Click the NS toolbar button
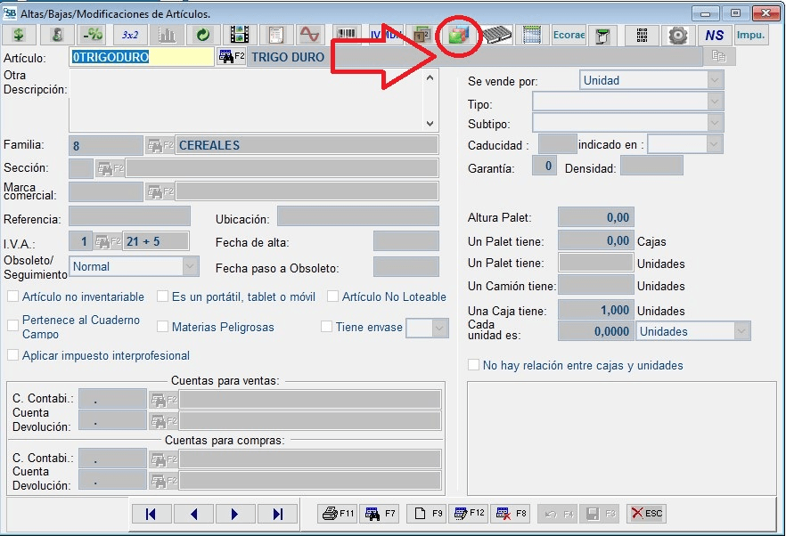Image resolution: width=786 pixels, height=536 pixels. (x=714, y=35)
